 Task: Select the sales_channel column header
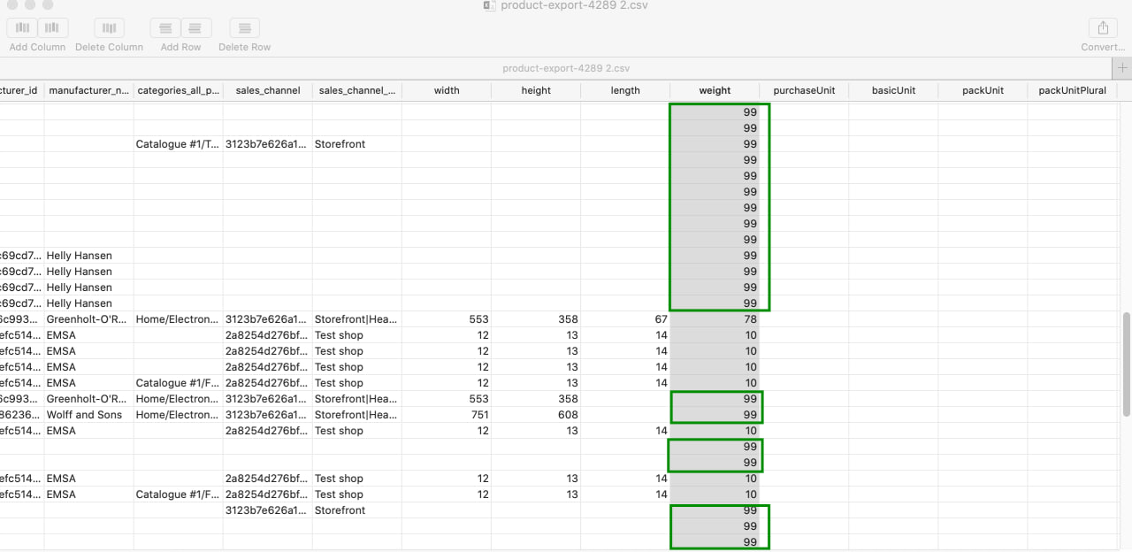[267, 89]
